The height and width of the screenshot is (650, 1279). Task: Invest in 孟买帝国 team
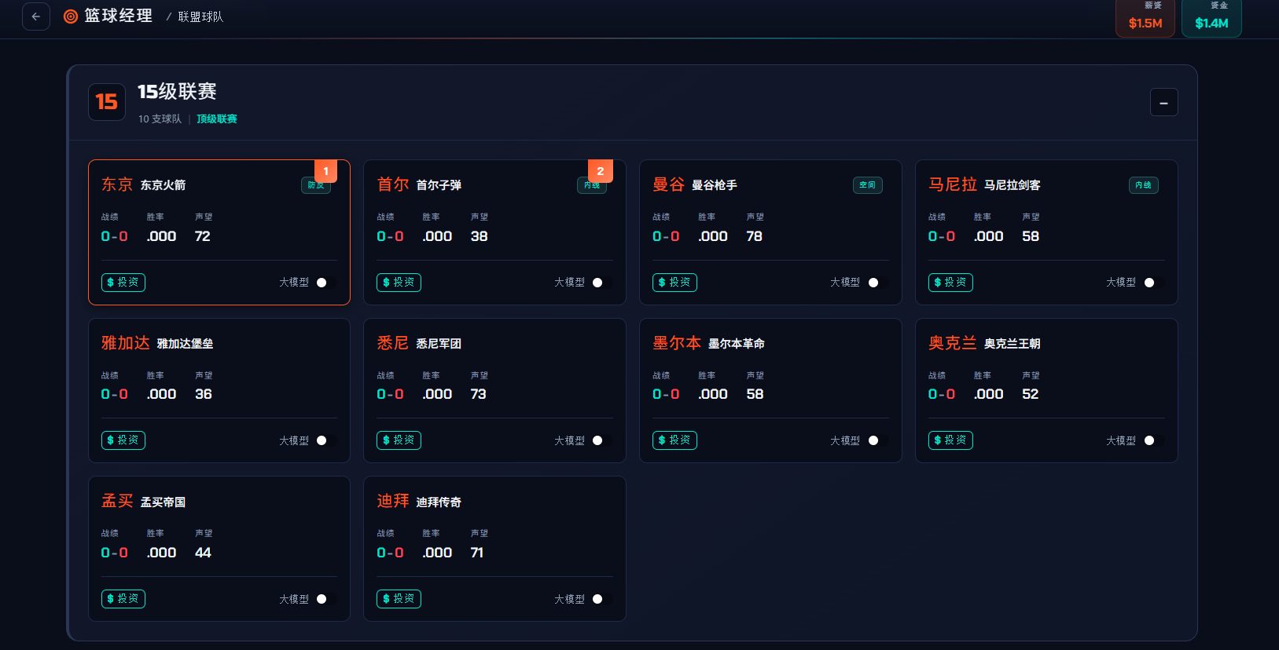pos(123,599)
